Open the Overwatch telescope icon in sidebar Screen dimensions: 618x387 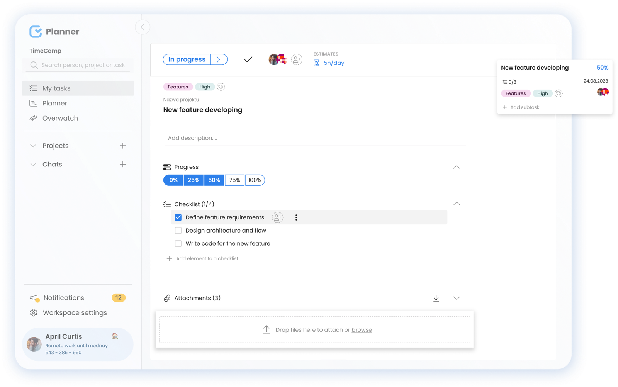(34, 118)
